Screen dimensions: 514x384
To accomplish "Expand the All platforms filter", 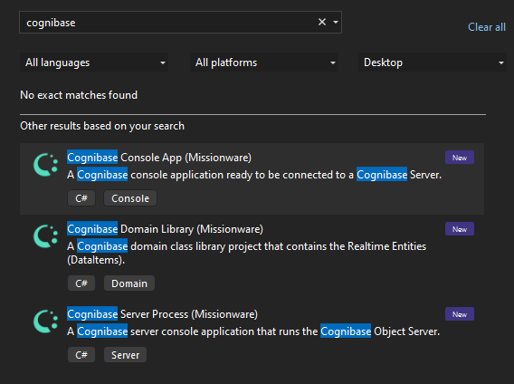I will tap(264, 62).
